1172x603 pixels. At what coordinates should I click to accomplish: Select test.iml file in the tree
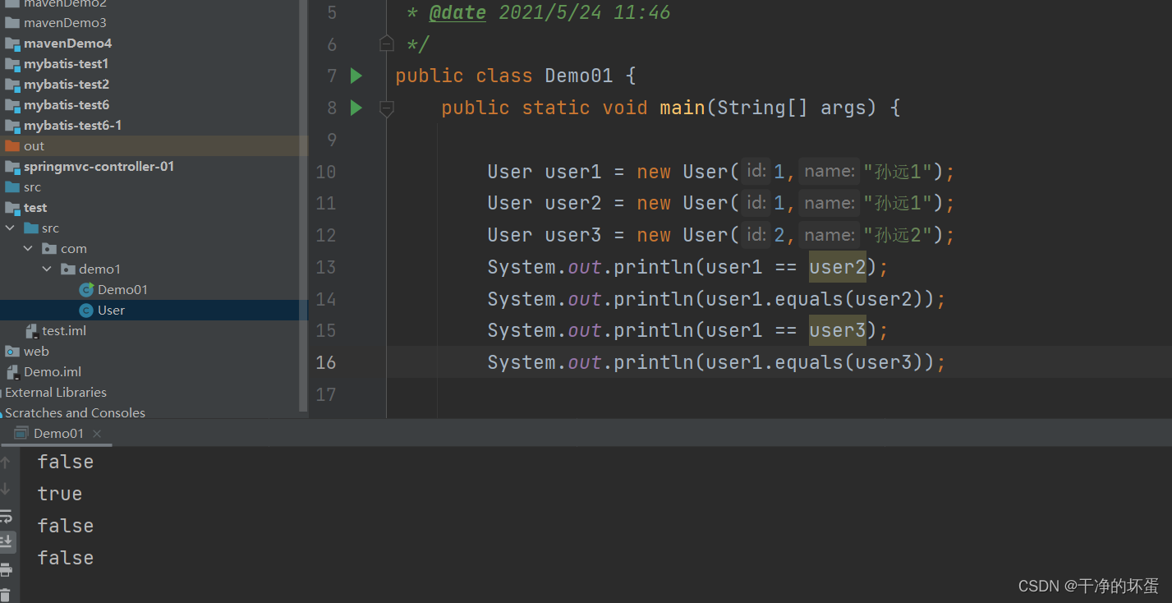click(64, 331)
